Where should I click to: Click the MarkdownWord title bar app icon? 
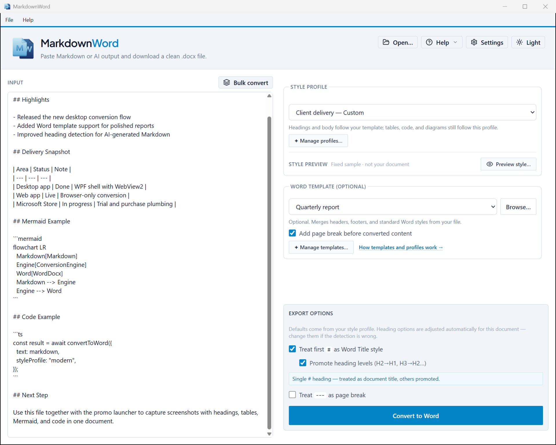coord(7,6)
